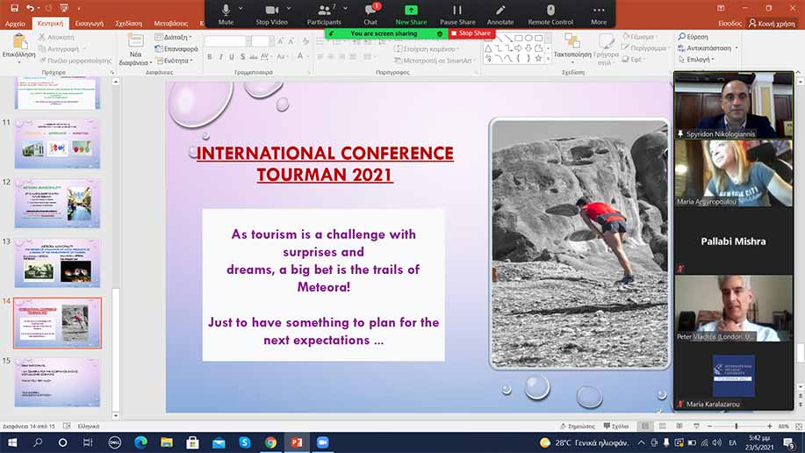Toggle text Shadow (S) formatting
The image size is (805, 453).
(x=243, y=56)
